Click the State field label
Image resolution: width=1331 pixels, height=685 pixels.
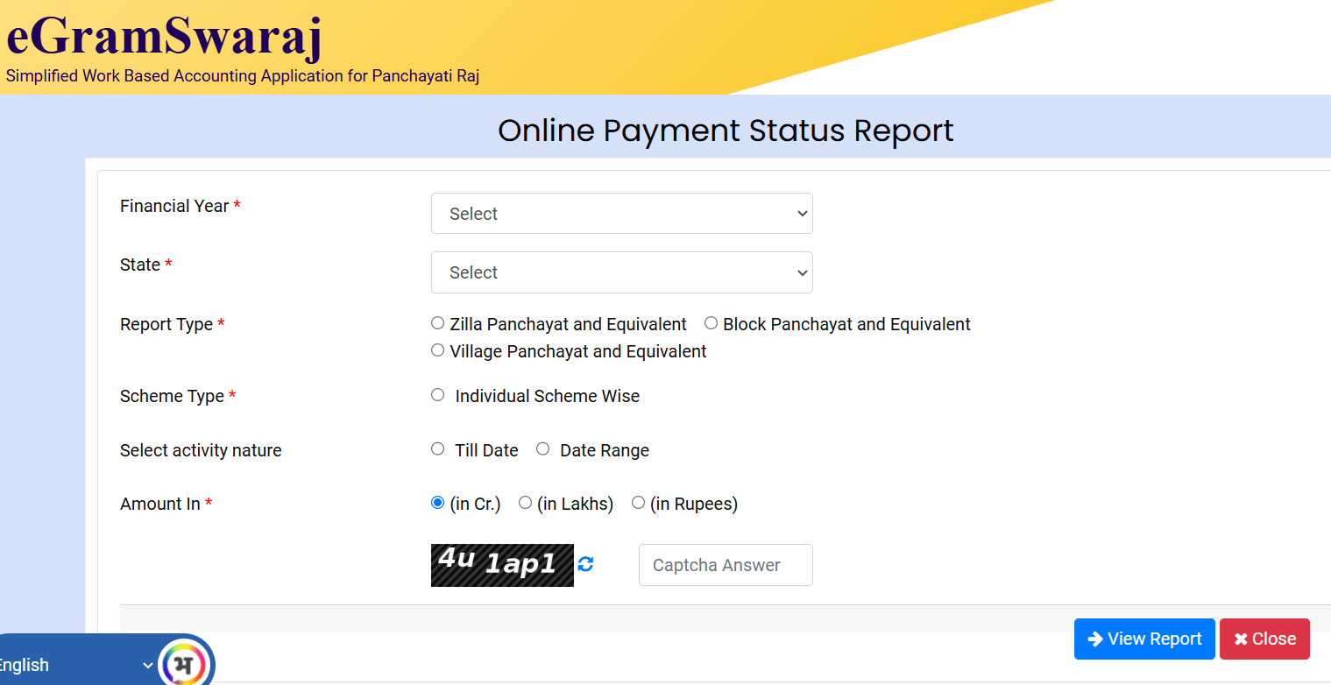point(140,265)
